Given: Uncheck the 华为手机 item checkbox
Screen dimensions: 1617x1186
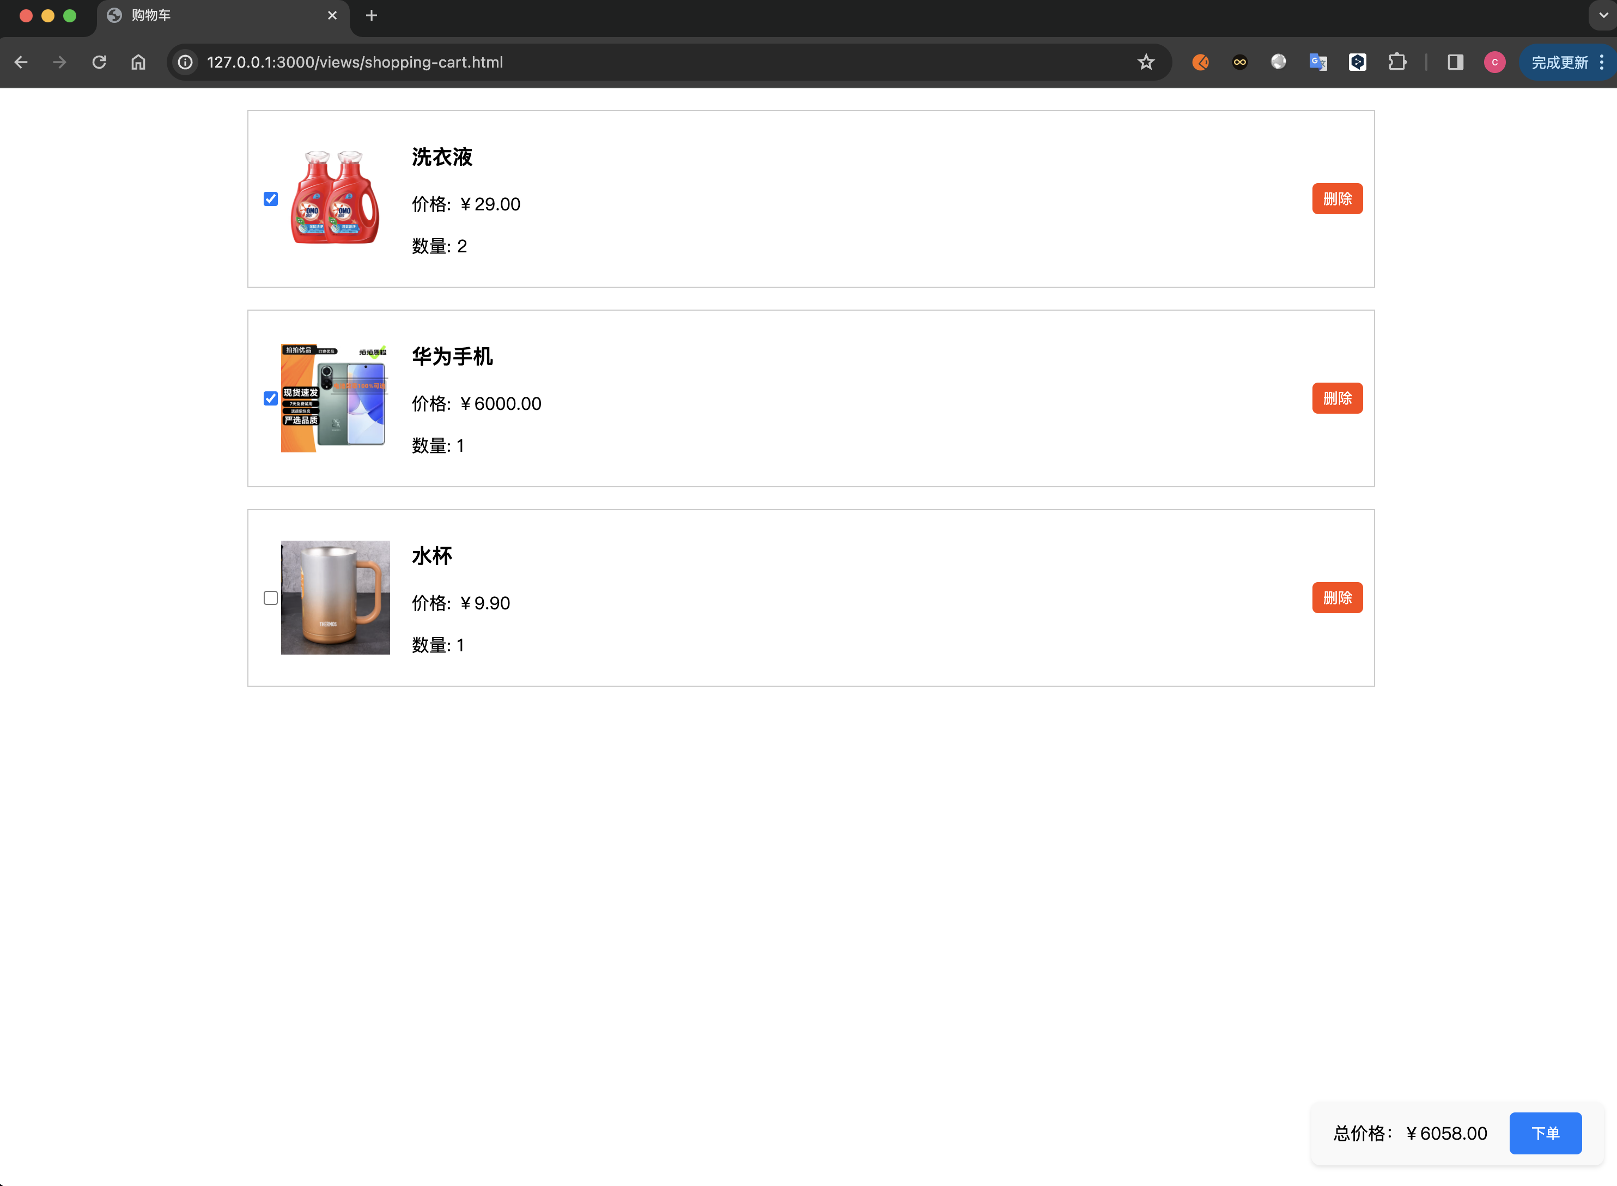Looking at the screenshot, I should [x=271, y=398].
